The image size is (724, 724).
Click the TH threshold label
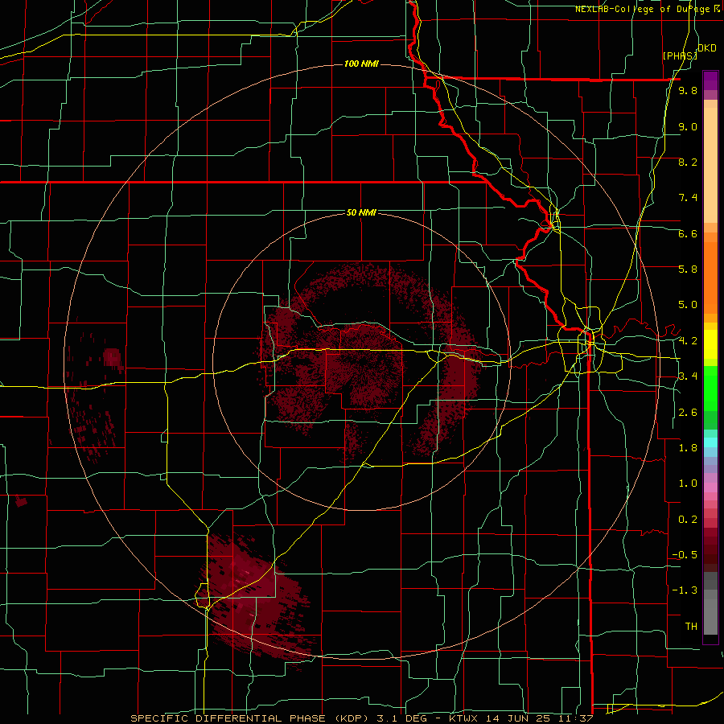click(x=691, y=627)
